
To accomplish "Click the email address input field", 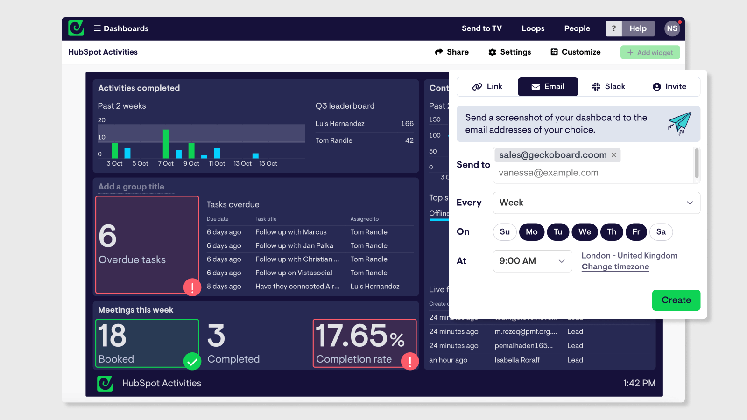I will point(593,173).
